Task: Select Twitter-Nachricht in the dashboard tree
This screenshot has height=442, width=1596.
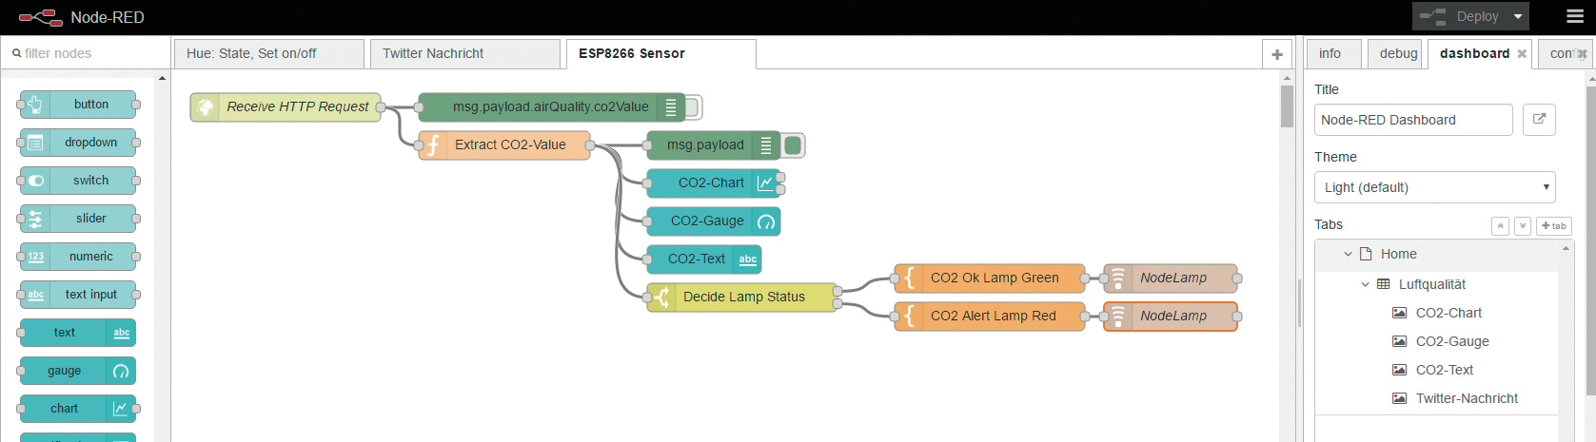Action: point(1467,398)
